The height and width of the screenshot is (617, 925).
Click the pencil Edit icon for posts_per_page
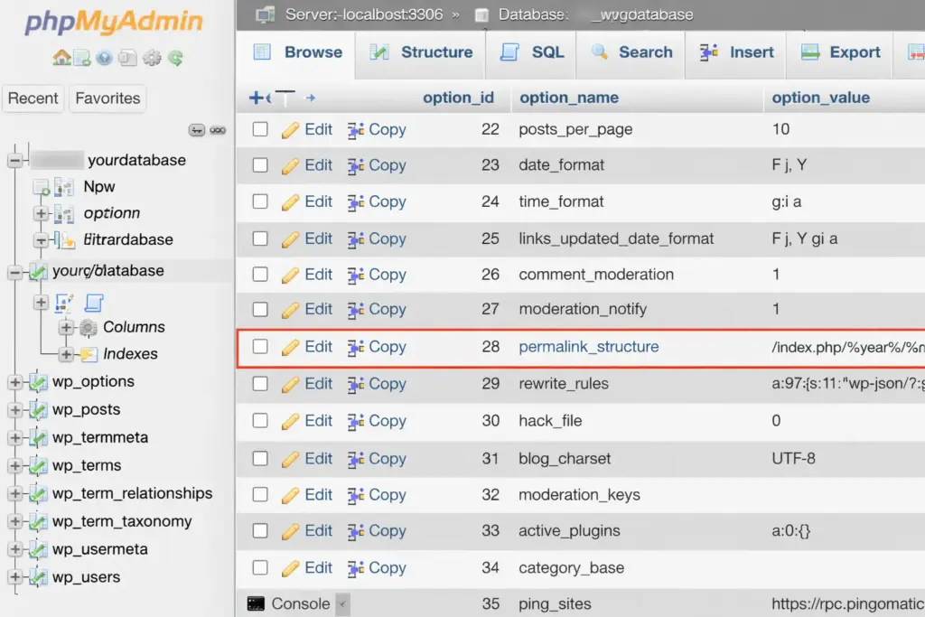(x=290, y=130)
